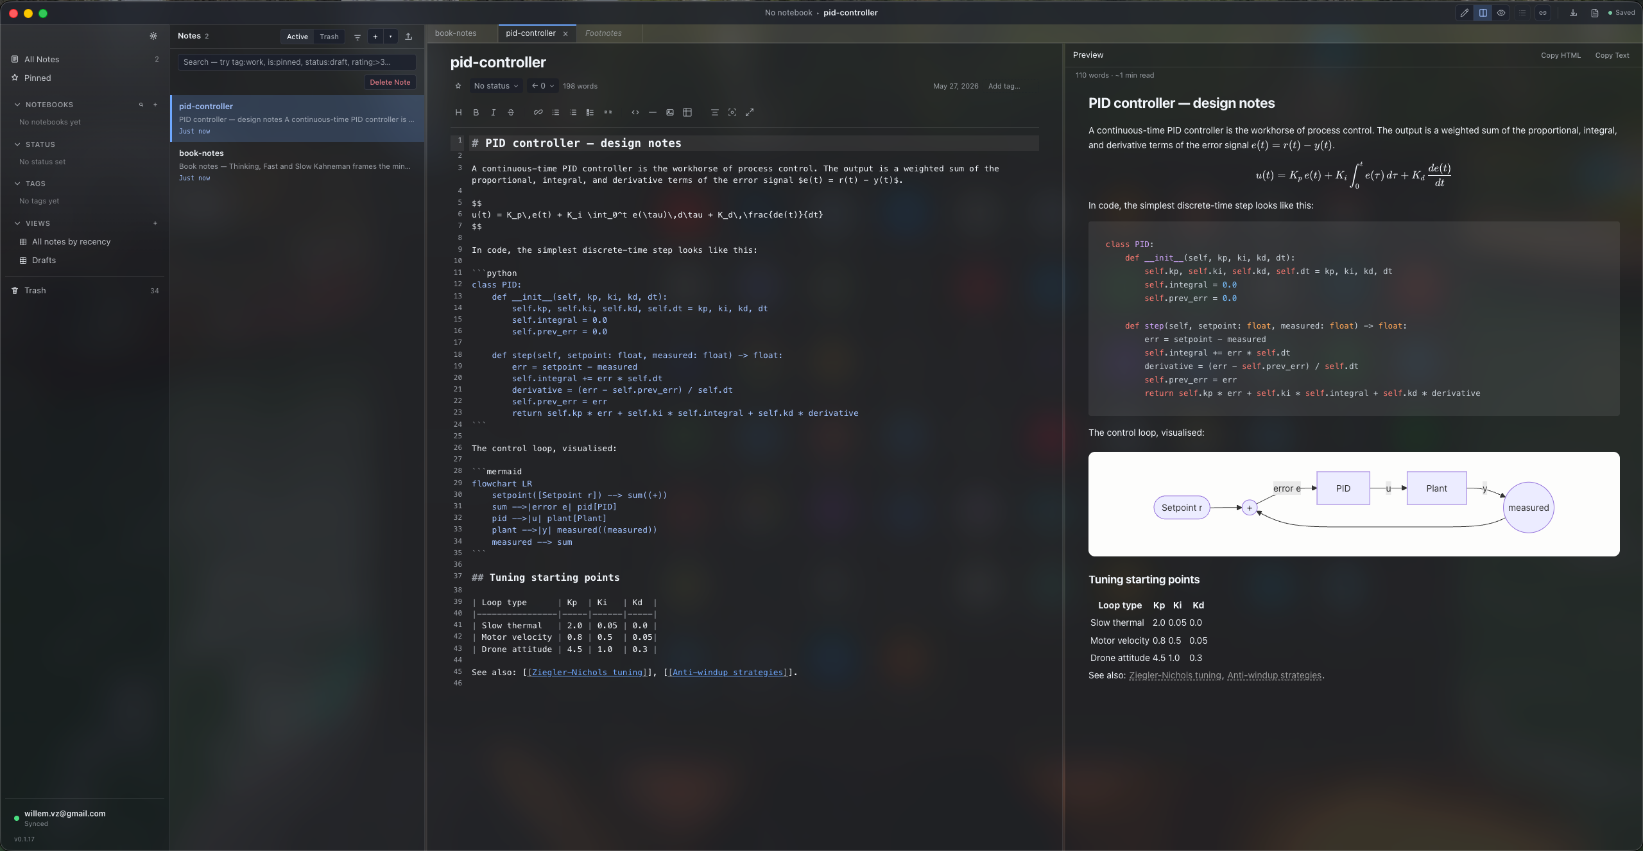Image resolution: width=1643 pixels, height=851 pixels.
Task: Open new-note options dropdown arrow
Action: tap(391, 37)
